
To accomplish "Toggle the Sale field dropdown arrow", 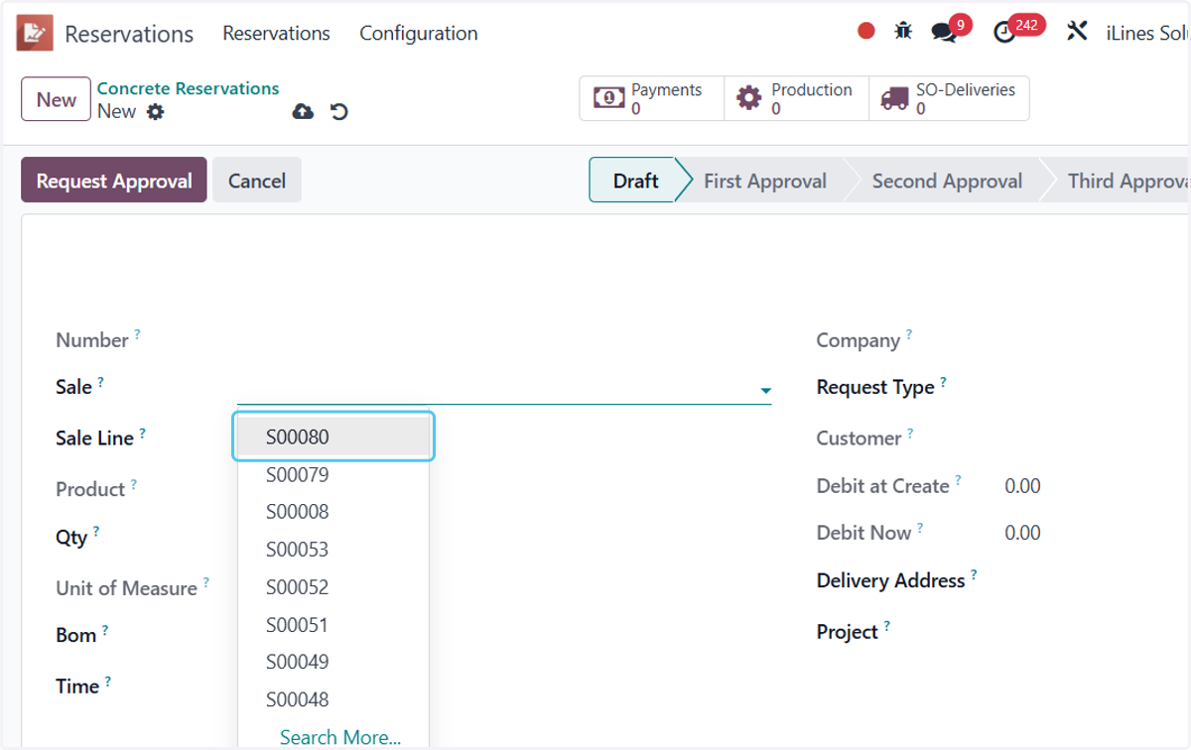I will (x=765, y=391).
